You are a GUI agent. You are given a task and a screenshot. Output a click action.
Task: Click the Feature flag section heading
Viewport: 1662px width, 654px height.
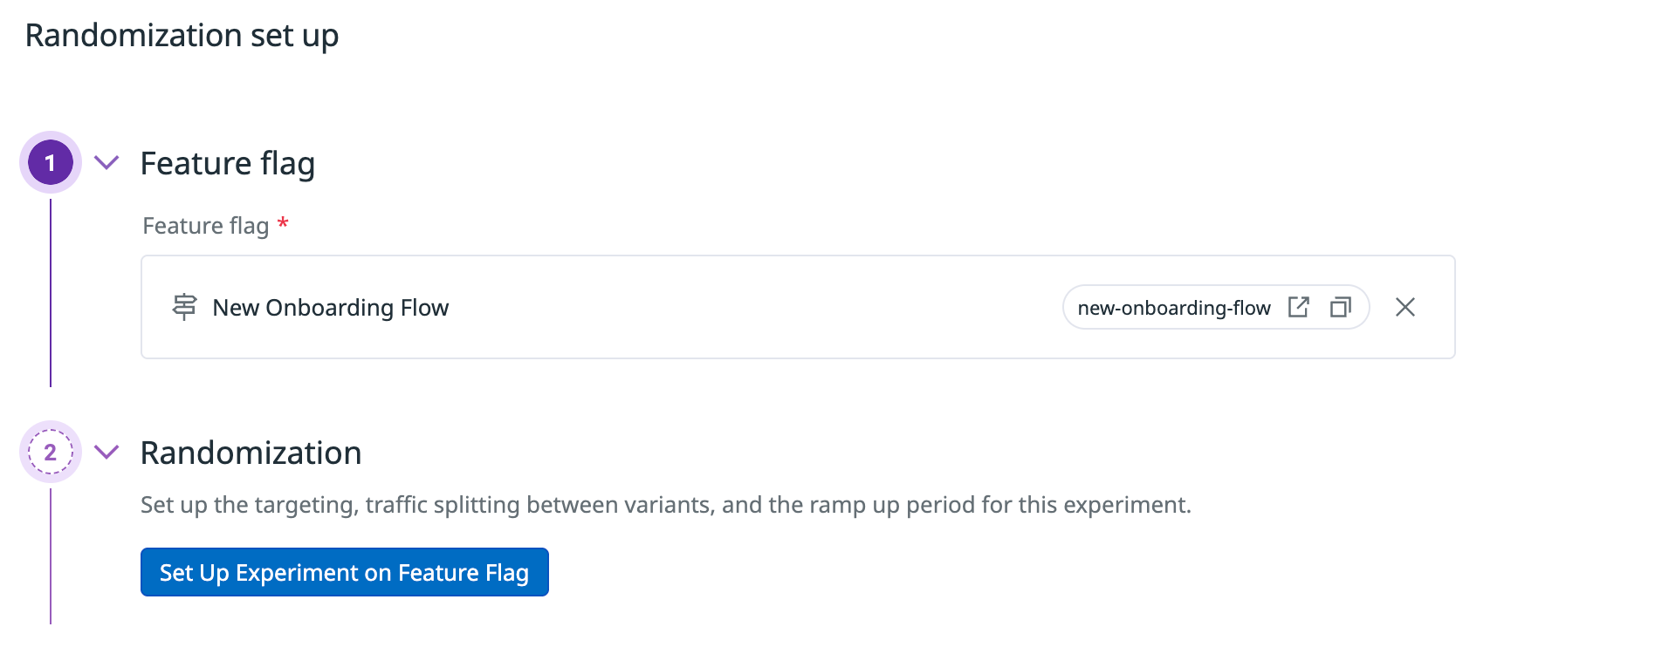(x=227, y=163)
